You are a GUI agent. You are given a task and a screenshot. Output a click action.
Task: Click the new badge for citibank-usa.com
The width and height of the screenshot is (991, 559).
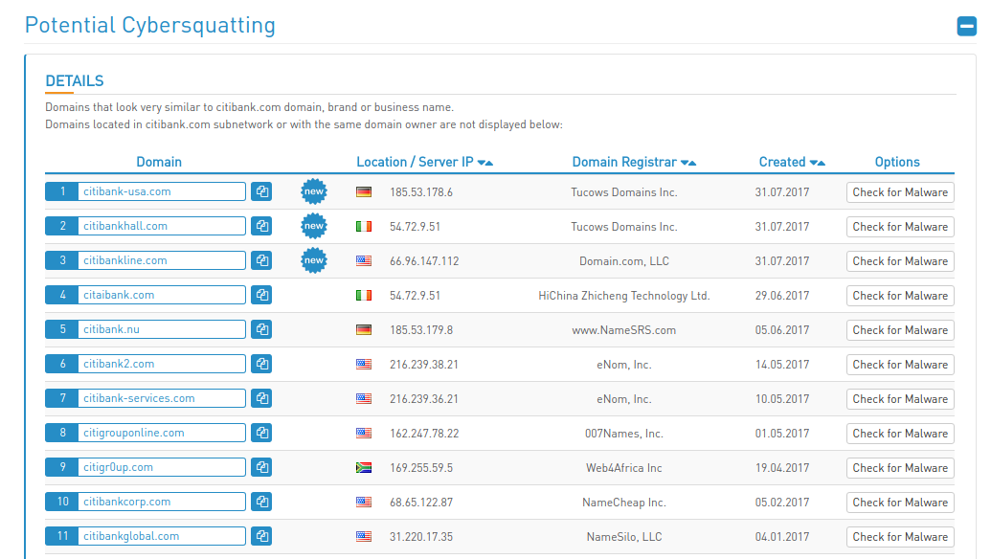314,191
